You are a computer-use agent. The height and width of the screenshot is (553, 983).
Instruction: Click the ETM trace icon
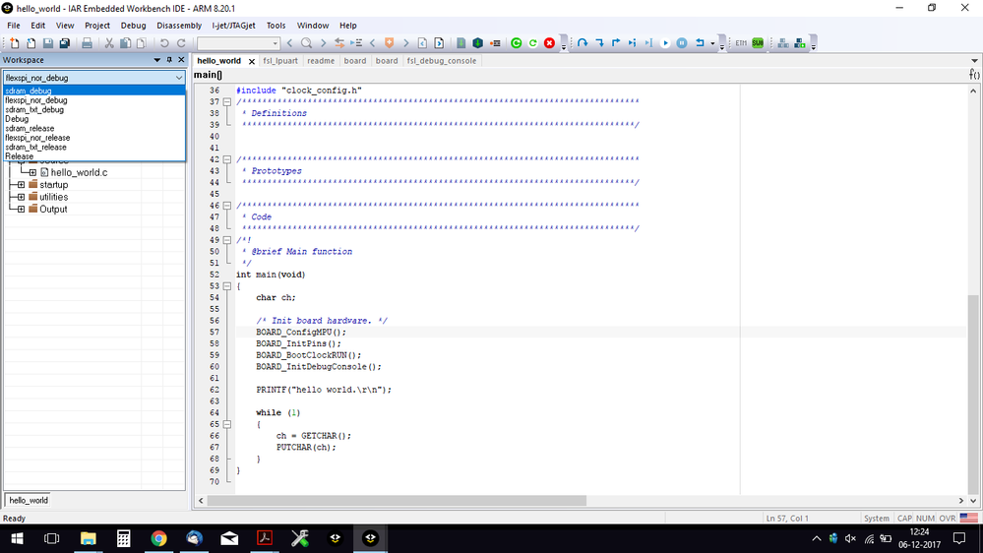[741, 43]
